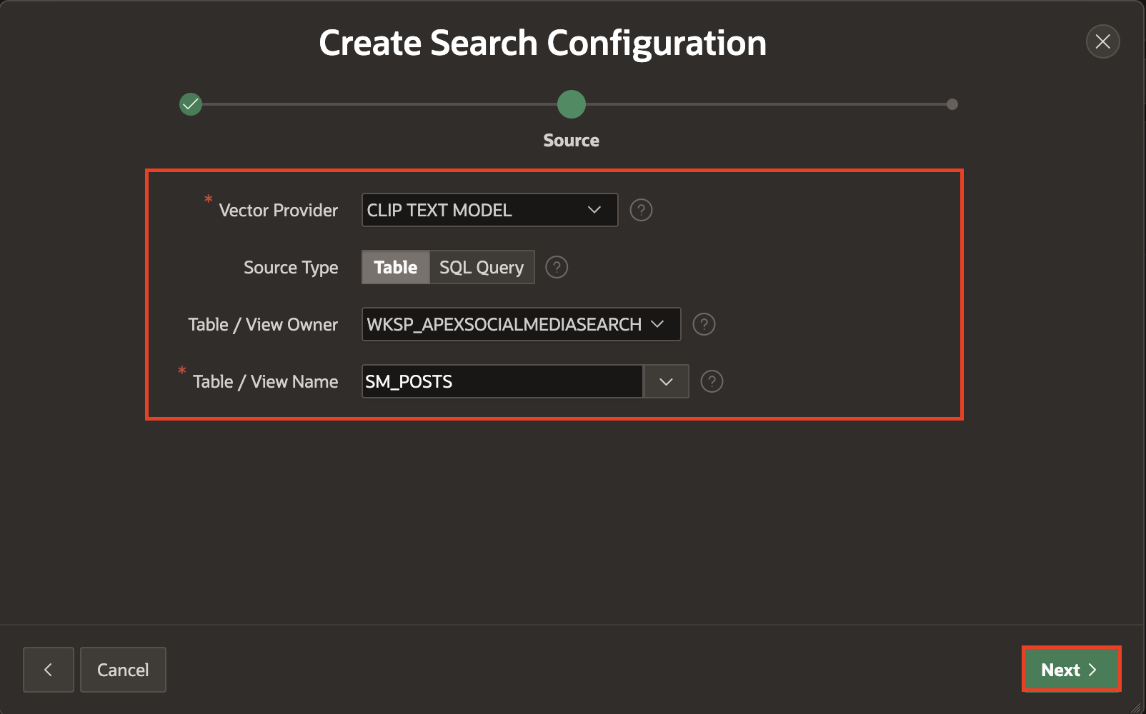Grab the dialog resize handle corner
The image size is (1146, 714).
click(1137, 707)
